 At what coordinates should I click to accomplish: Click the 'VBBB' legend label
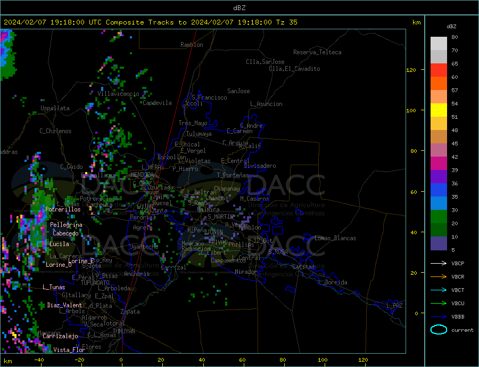(458, 316)
